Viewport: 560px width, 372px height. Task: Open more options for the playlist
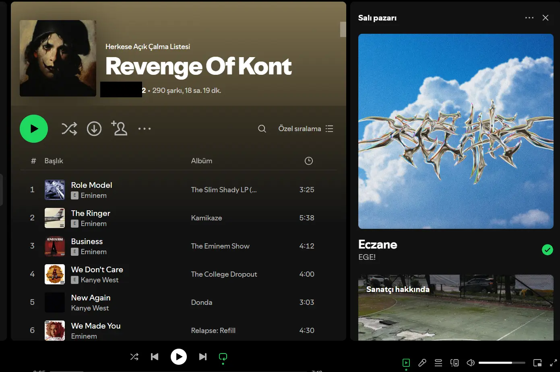pos(145,129)
